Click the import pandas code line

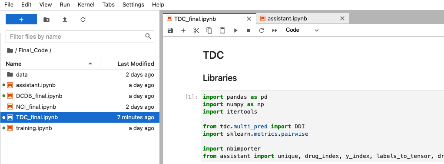[235, 97]
